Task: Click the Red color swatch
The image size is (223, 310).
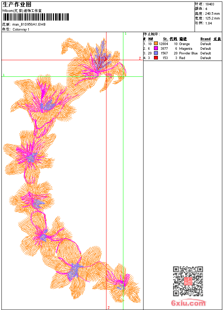Action: (156, 58)
